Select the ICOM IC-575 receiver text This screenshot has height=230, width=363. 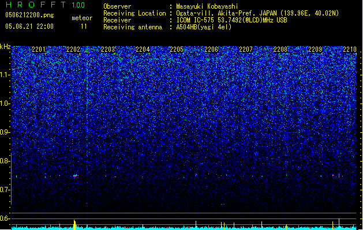point(231,20)
